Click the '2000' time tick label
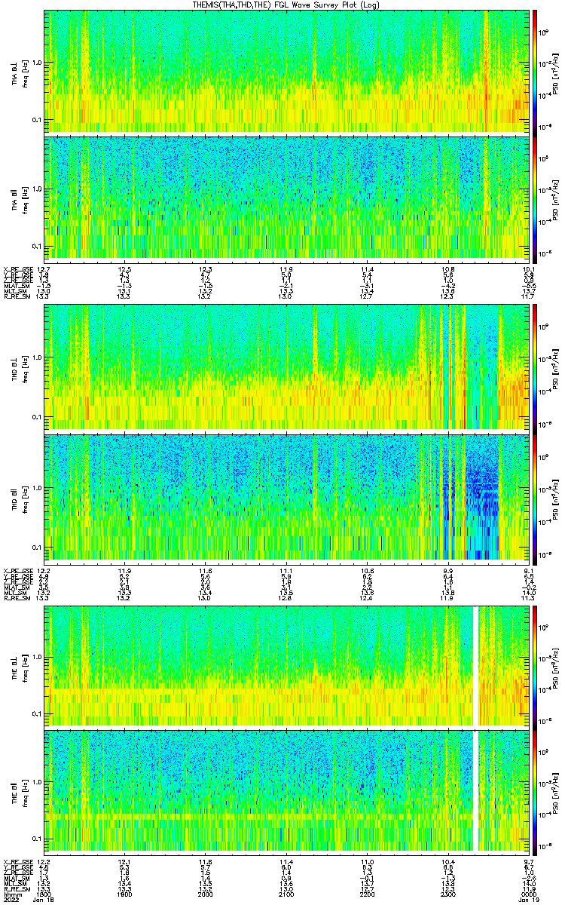Screen dimensions: 565x905 coord(205,895)
